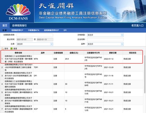The width and height of the screenshot is (146, 113).
Task: Open the 品种 dropdown
Action: pyautogui.click(x=105, y=44)
